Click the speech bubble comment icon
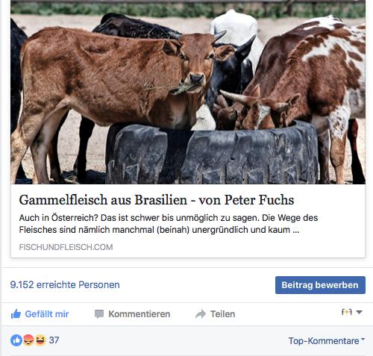 point(99,314)
